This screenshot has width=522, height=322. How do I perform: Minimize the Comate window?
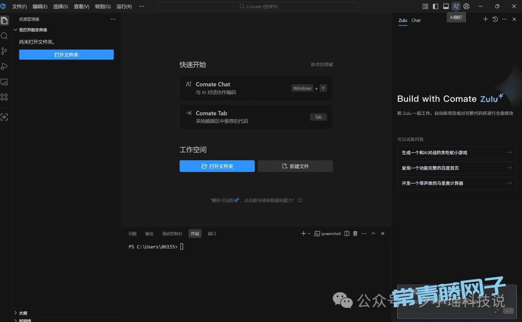(480, 6)
